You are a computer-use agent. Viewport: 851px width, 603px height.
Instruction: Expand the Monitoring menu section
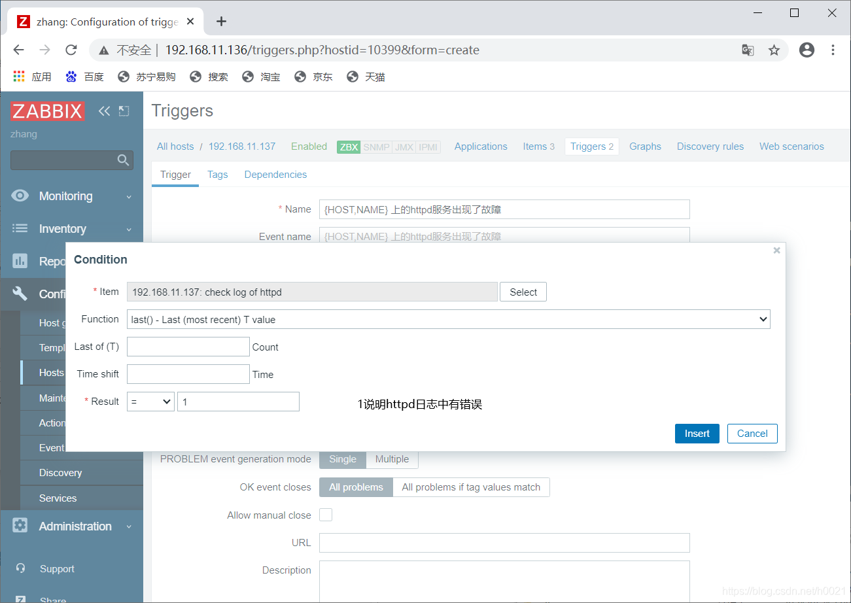[x=72, y=196]
